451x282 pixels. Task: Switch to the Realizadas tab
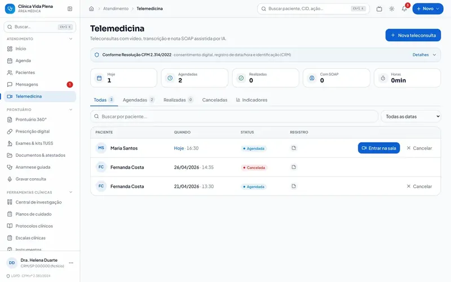pos(178,100)
